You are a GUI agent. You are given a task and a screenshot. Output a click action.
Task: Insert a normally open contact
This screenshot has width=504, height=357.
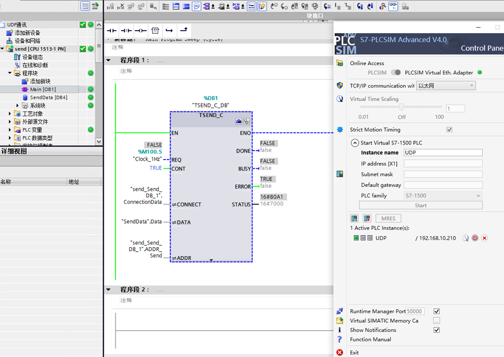click(x=111, y=30)
